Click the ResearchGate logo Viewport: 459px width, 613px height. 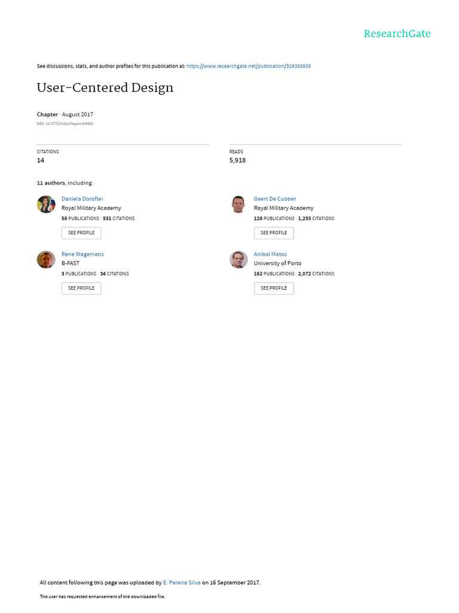397,34
